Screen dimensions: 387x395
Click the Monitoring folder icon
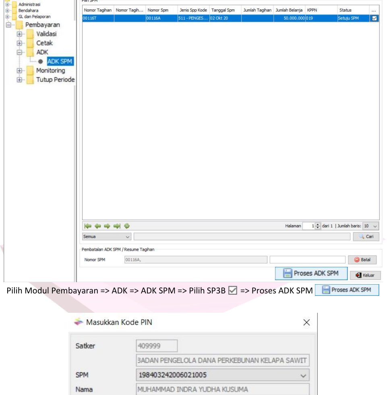(30, 71)
